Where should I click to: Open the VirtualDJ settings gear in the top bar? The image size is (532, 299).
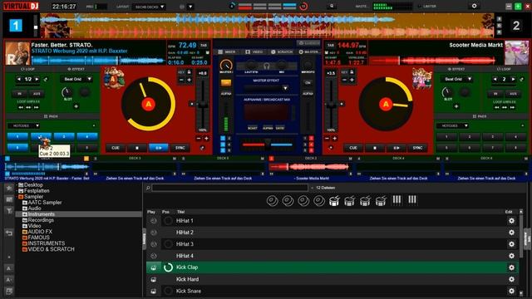point(474,6)
